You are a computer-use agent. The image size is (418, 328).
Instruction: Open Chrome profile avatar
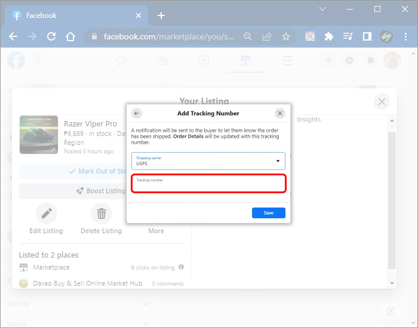[386, 36]
